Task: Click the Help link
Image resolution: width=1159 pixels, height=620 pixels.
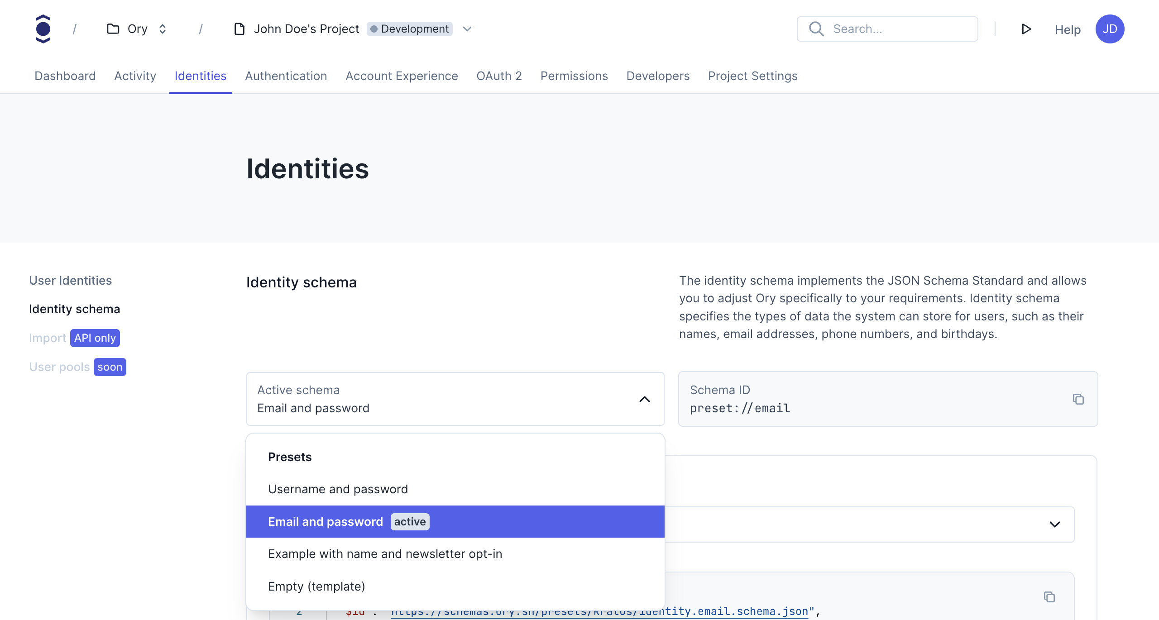Action: tap(1067, 29)
